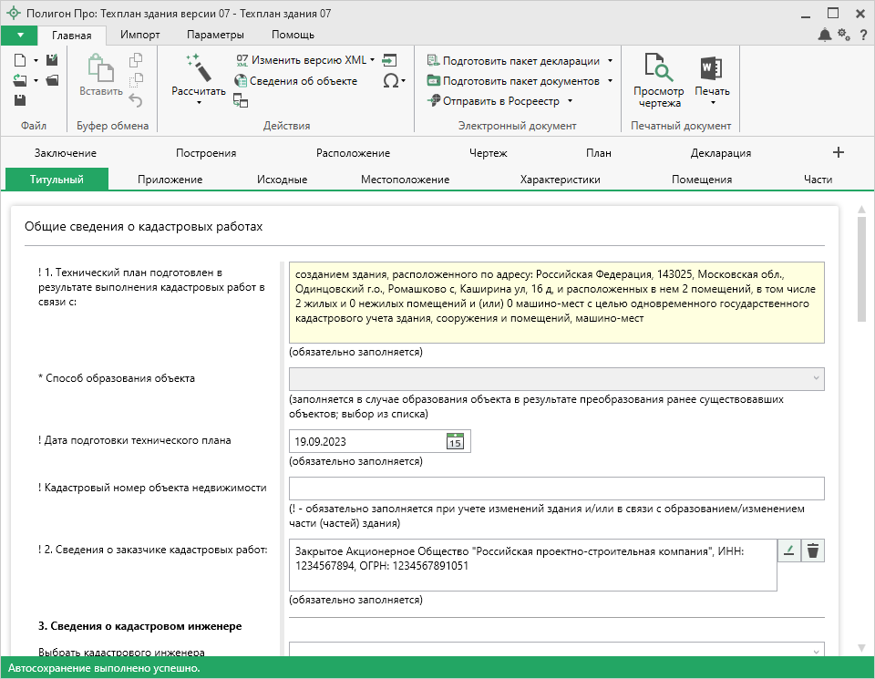Click the notifications bell icon
Screen dimensions: 875x679
click(825, 36)
